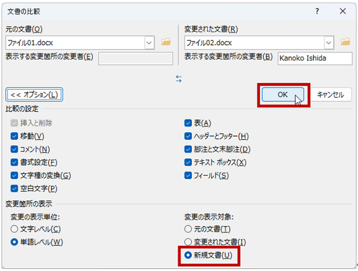This screenshot has height=271, width=358.
Task: Collapse options with << オプション button
Action: pyautogui.click(x=34, y=95)
